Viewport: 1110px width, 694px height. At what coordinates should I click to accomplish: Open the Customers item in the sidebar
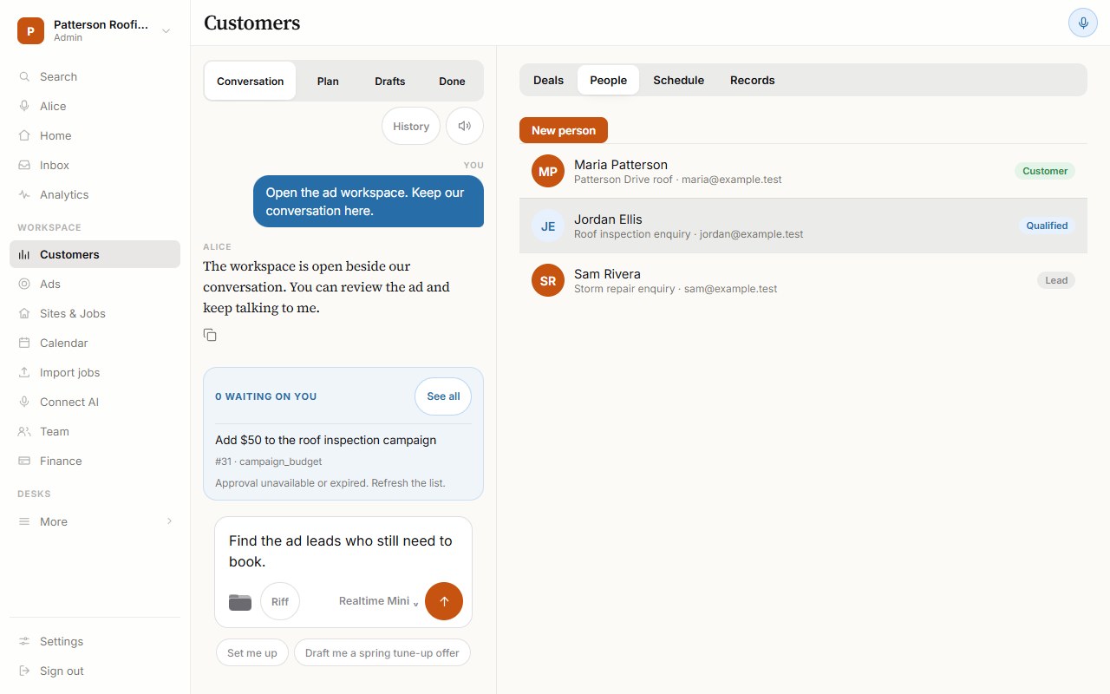point(95,254)
